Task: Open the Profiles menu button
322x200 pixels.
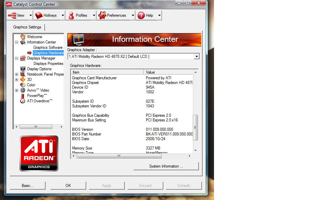Action: (x=78, y=15)
